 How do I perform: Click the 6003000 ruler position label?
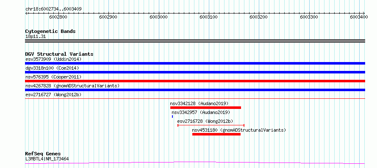click(x=158, y=17)
